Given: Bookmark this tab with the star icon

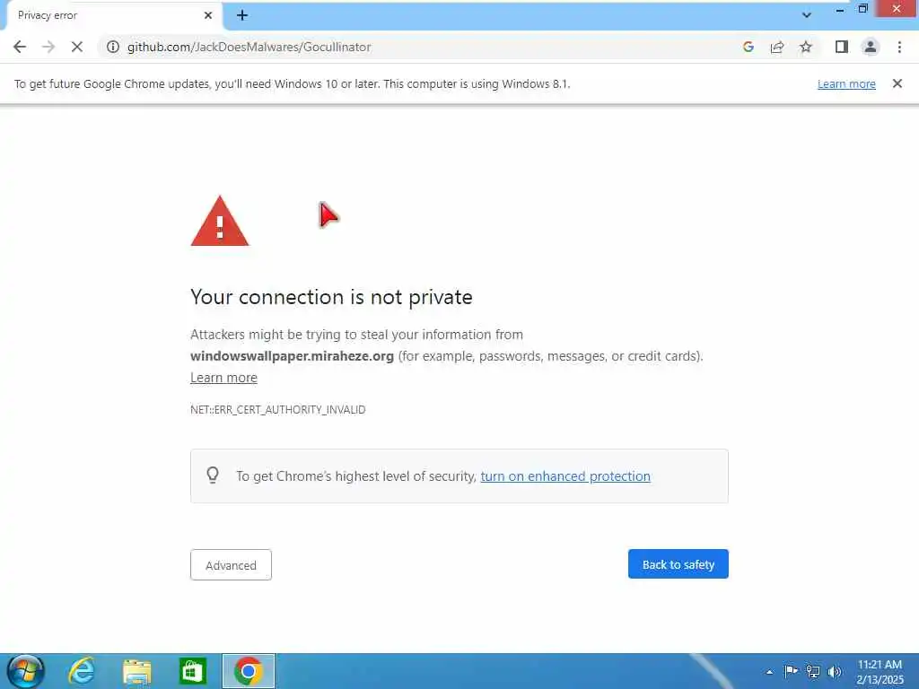Looking at the screenshot, I should pyautogui.click(x=806, y=47).
